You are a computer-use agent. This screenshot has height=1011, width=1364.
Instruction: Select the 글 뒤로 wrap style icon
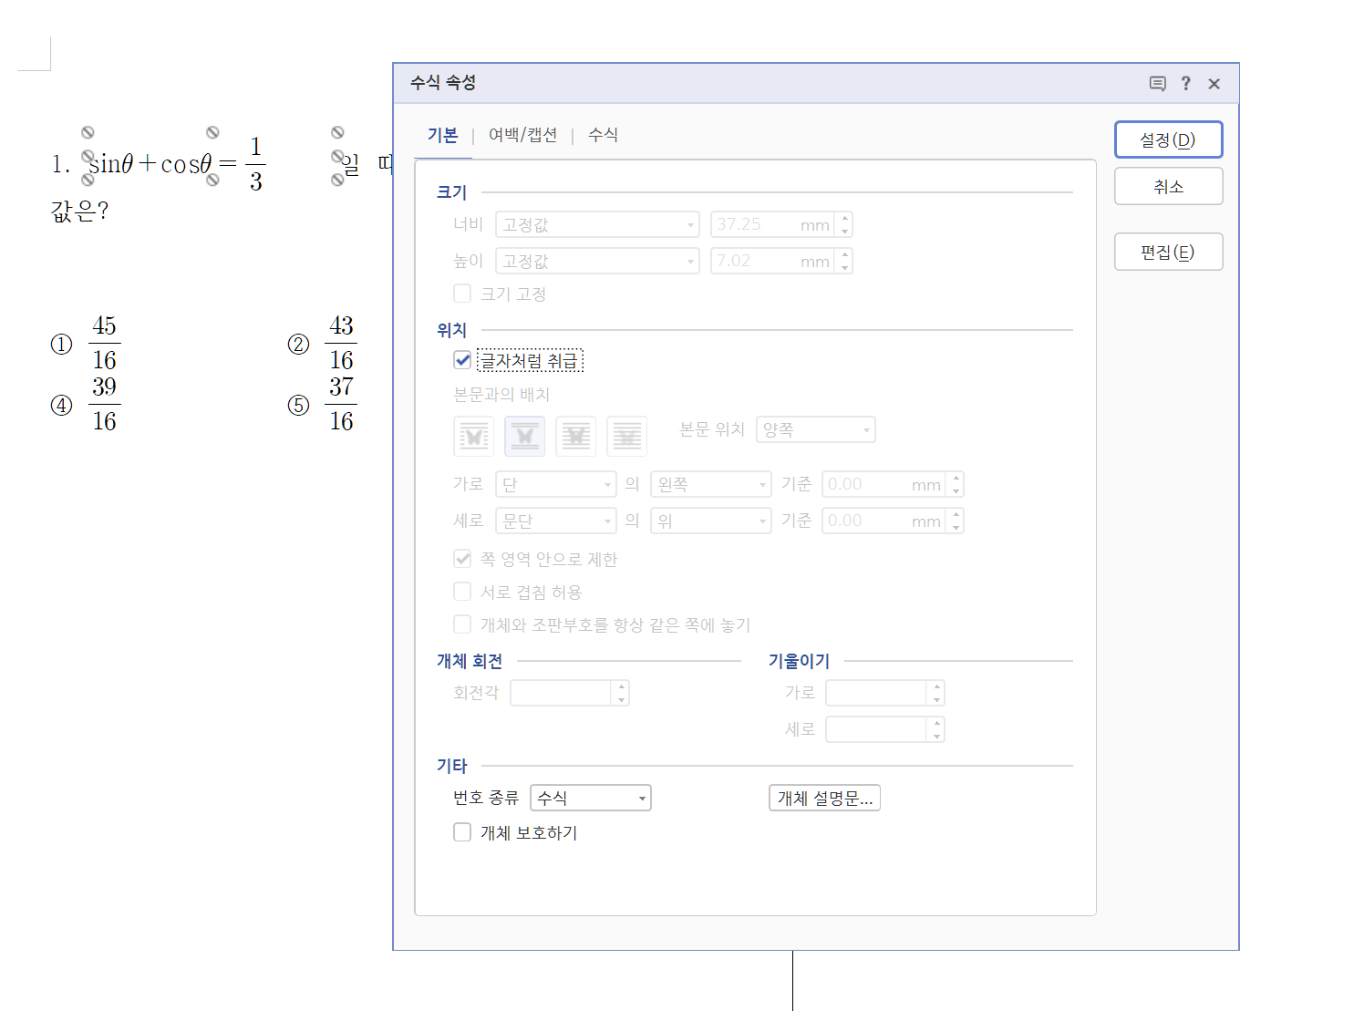627,436
